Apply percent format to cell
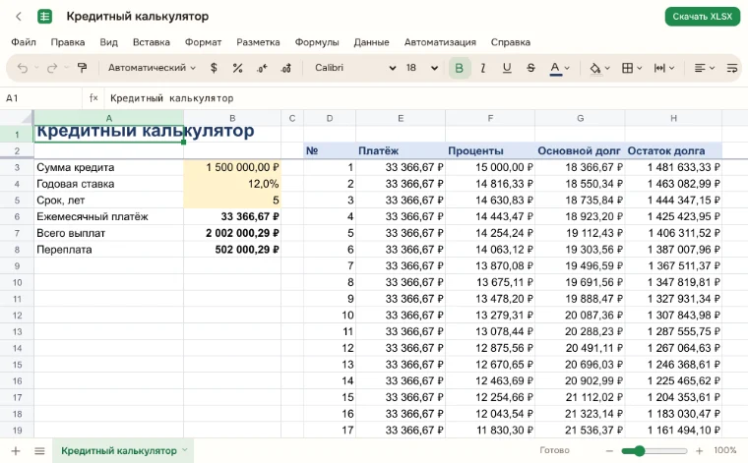The width and height of the screenshot is (748, 463). coord(237,68)
